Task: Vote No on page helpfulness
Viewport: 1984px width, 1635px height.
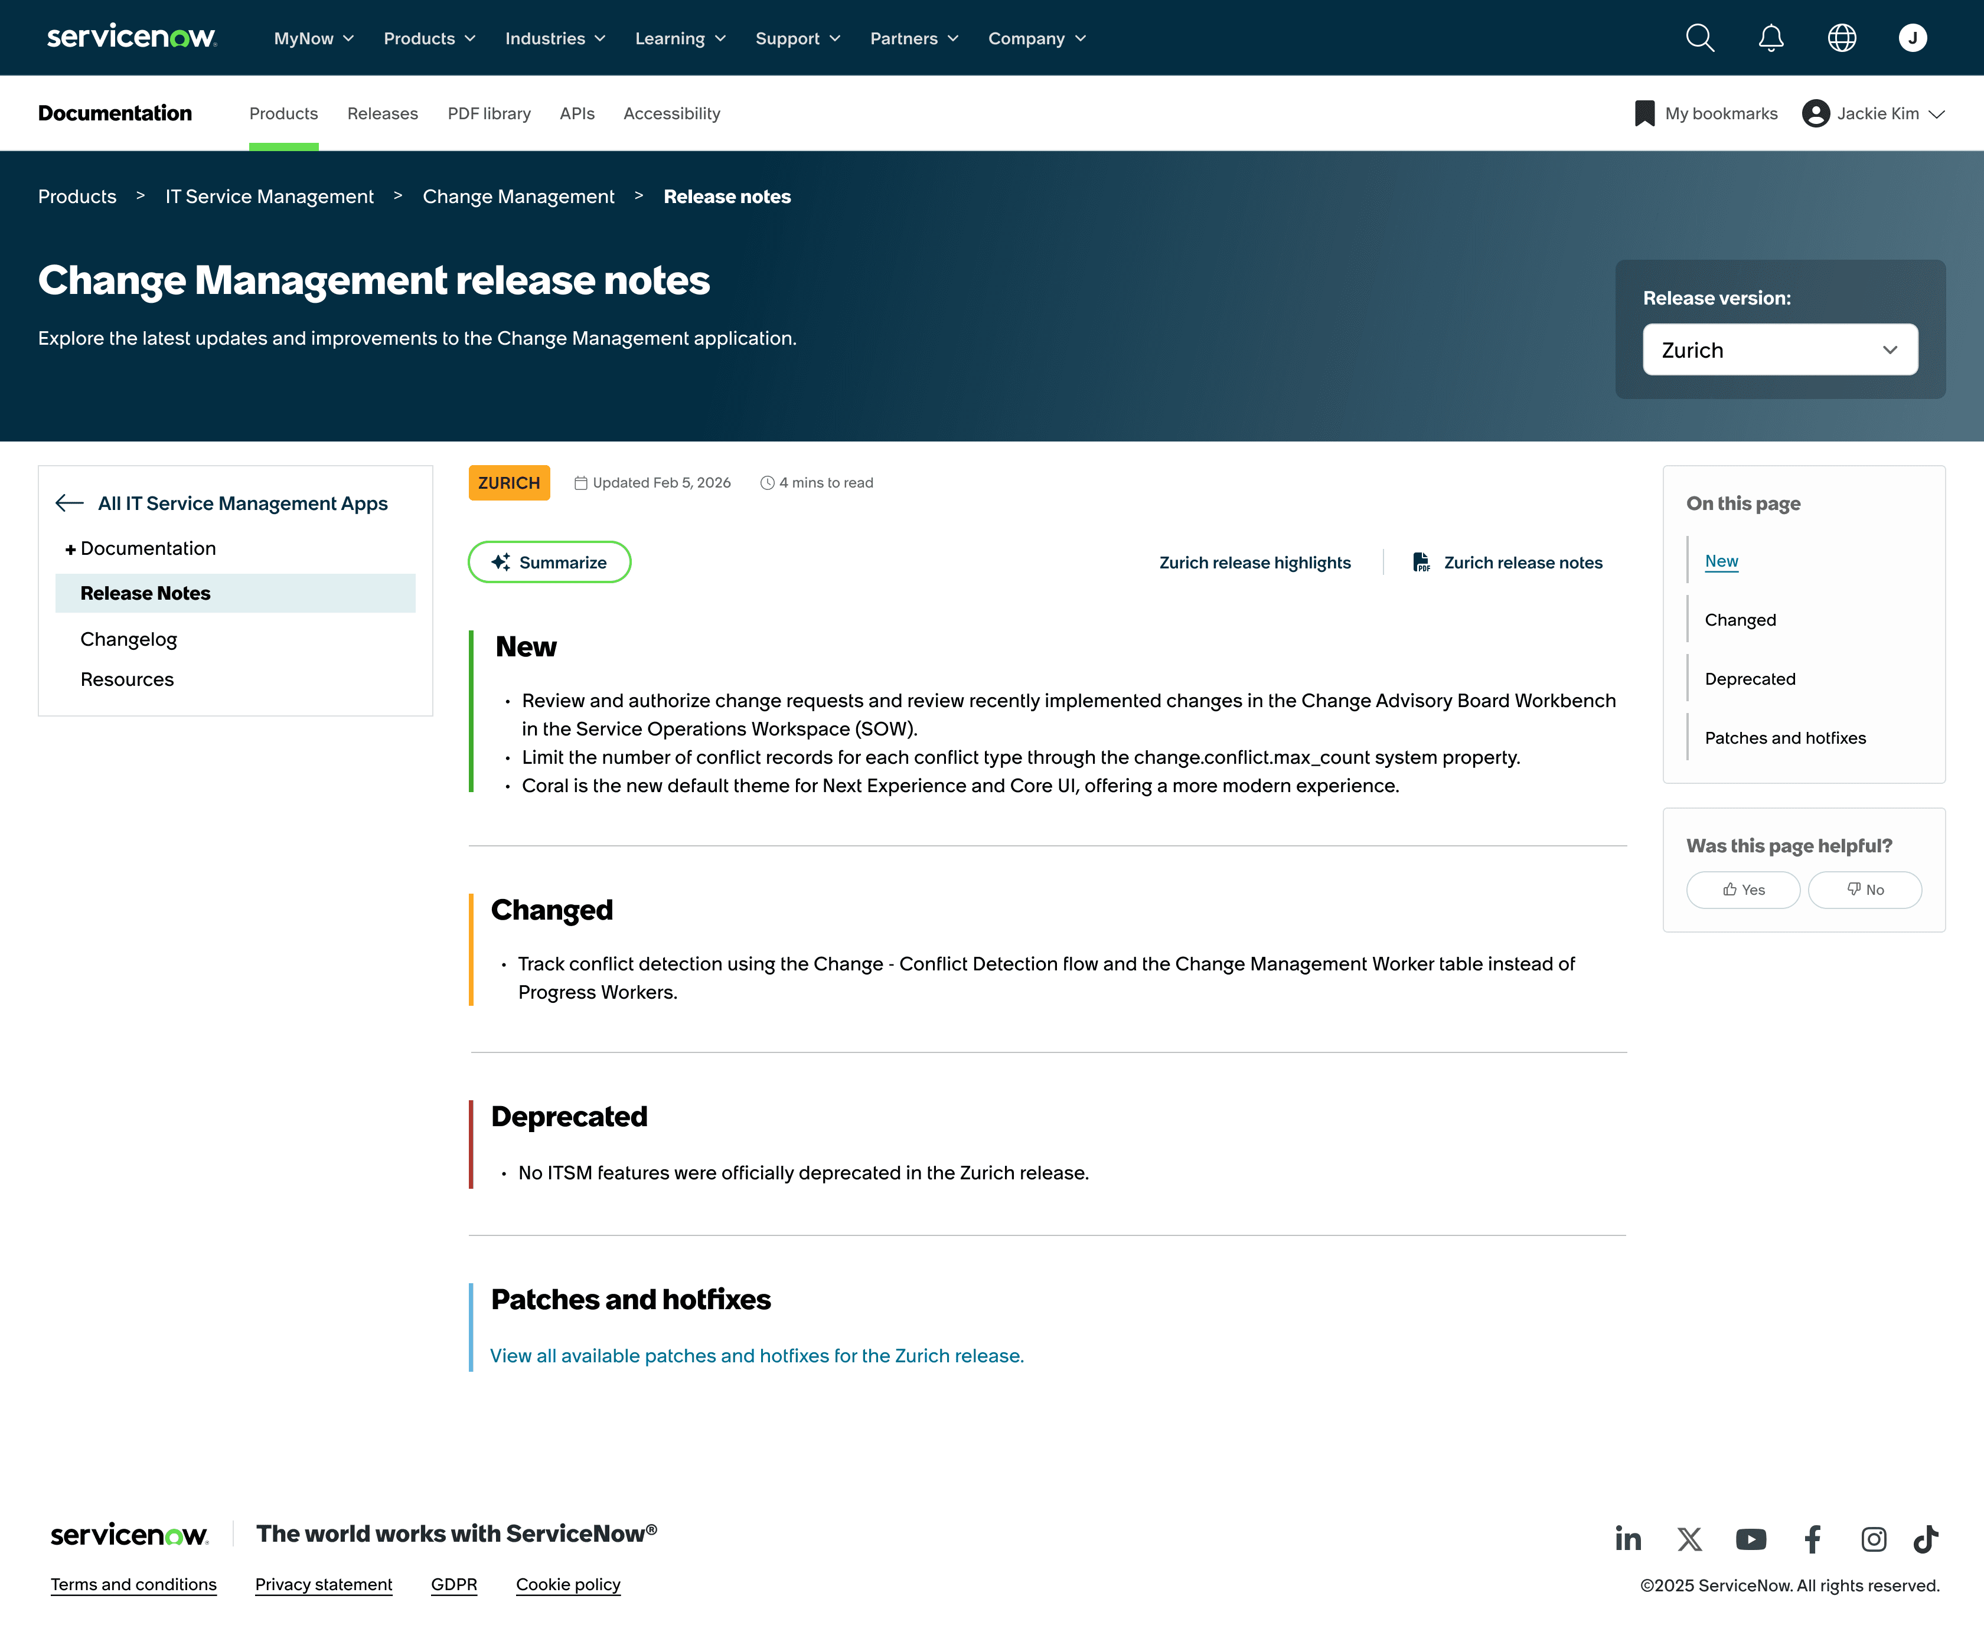Action: coord(1864,890)
